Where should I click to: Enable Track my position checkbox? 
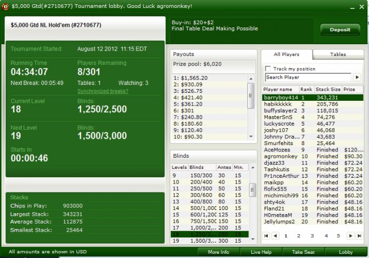click(268, 69)
